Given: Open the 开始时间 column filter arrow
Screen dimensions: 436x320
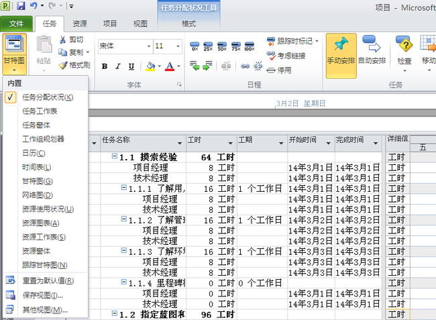Looking at the screenshot, I should pos(329,143).
